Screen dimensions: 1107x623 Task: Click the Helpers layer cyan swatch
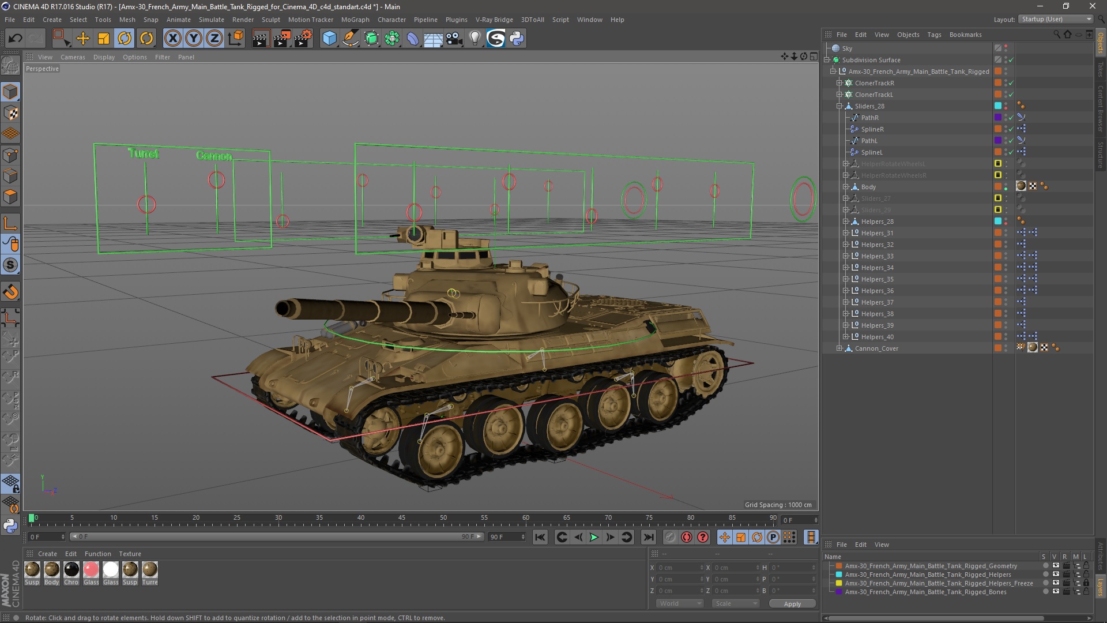click(839, 575)
